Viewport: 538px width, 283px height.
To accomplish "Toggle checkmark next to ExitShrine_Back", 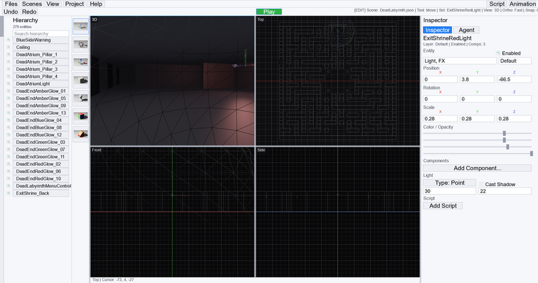I will tap(8, 193).
